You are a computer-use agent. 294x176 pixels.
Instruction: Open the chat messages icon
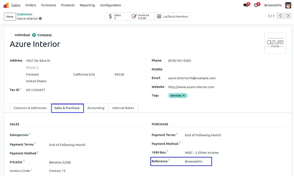tap(245, 5)
